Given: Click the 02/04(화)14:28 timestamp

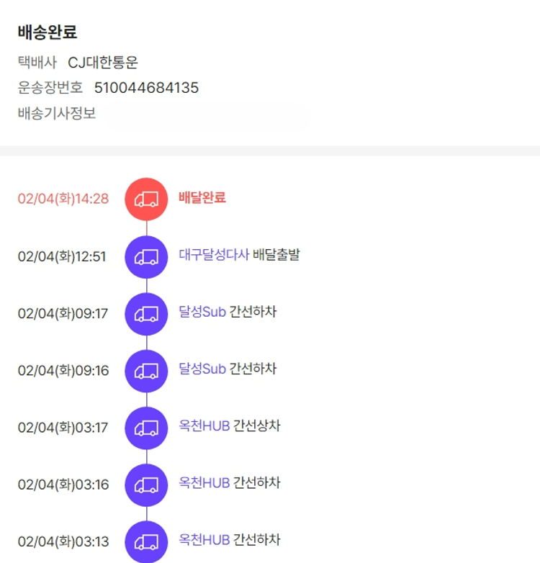Looking at the screenshot, I should pyautogui.click(x=63, y=199).
